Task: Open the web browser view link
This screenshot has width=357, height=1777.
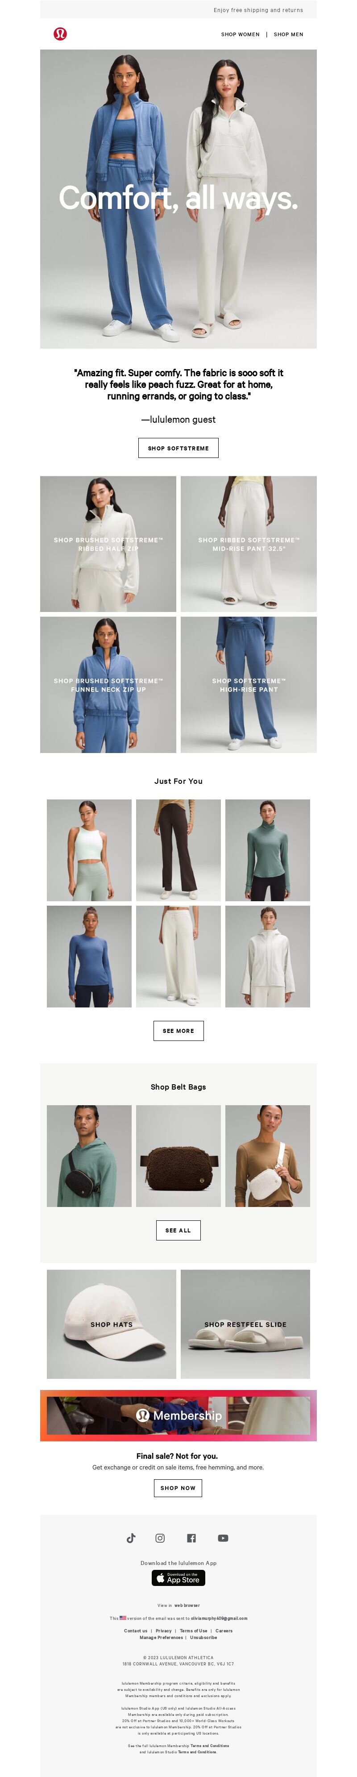Action: click(x=187, y=1605)
